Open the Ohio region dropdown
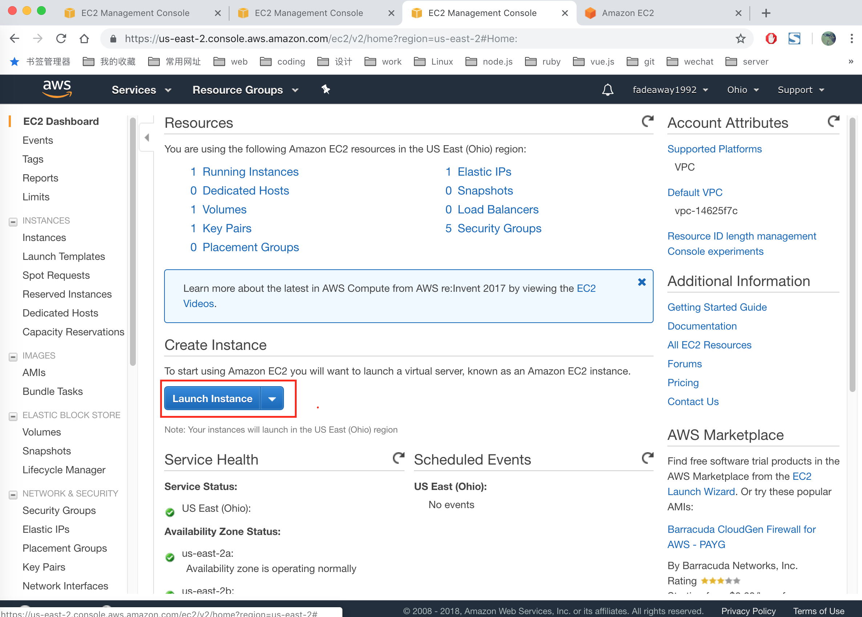Screen dimensions: 862x617 (742, 90)
